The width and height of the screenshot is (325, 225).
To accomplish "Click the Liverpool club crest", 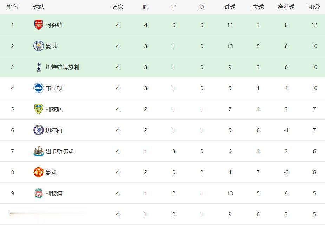I will [x=39, y=193].
